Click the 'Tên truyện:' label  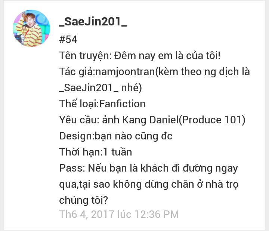coord(86,56)
